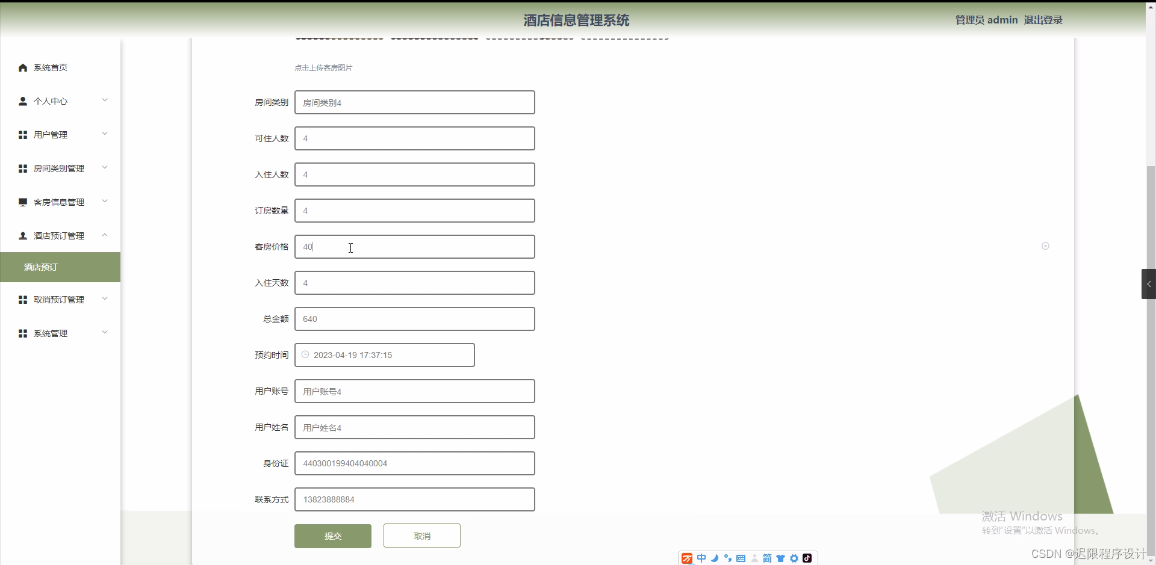Viewport: 1156px width, 565px height.
Task: Expand 系统管理 chevron
Action: [x=105, y=333]
